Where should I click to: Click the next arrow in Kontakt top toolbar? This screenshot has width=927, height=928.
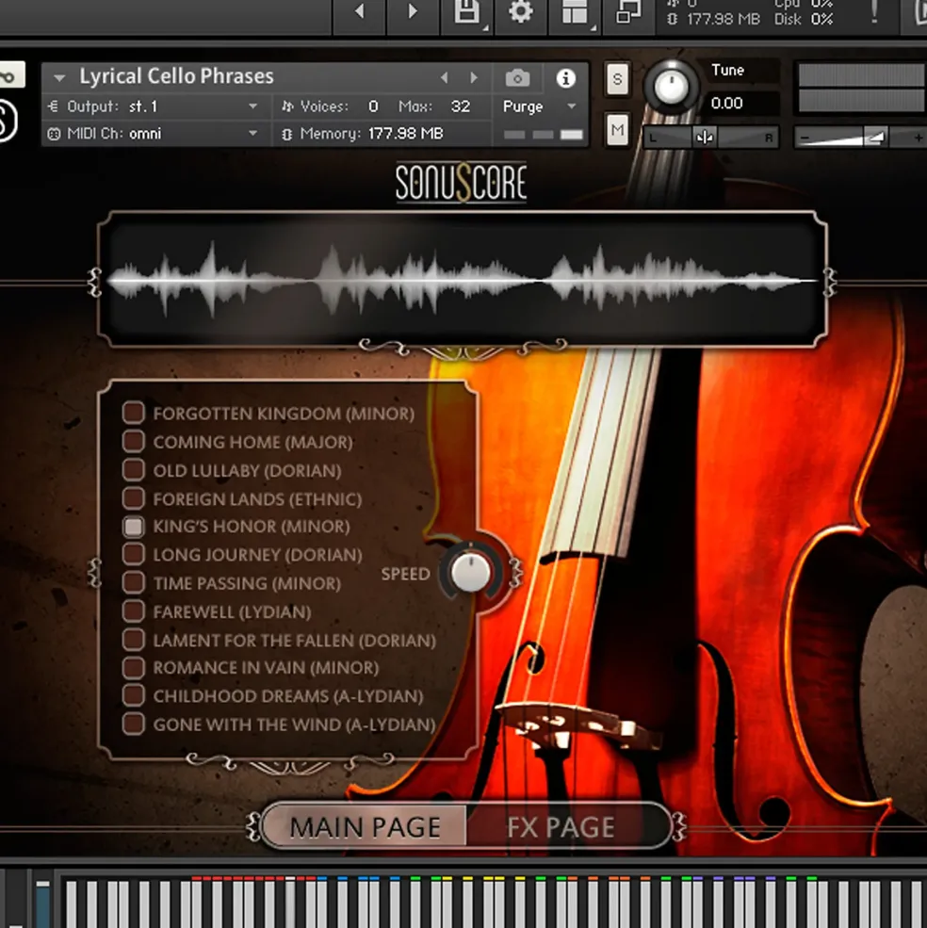coord(413,11)
